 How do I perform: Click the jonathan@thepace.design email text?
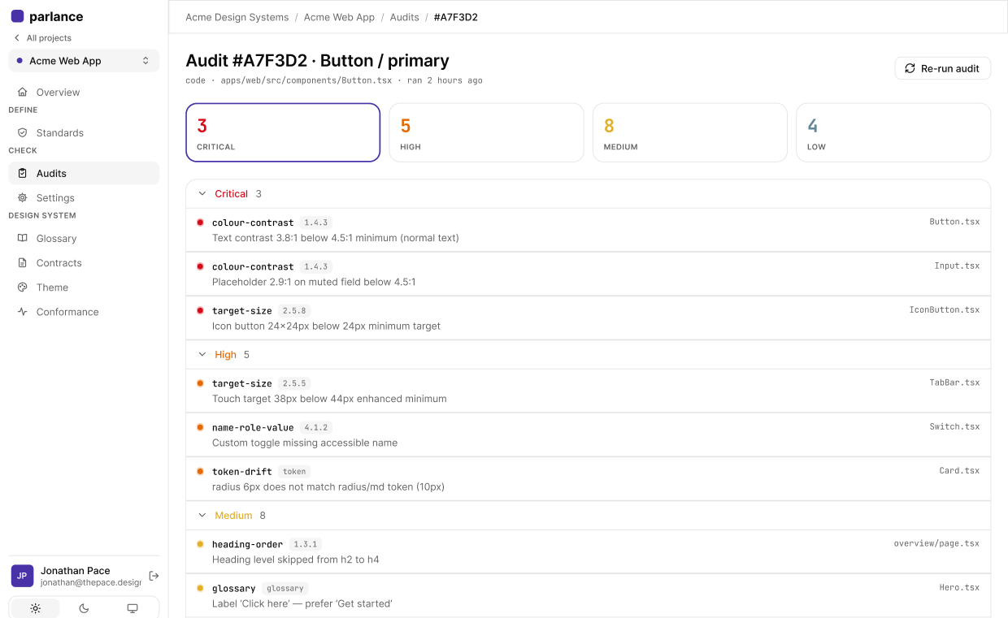[90, 582]
